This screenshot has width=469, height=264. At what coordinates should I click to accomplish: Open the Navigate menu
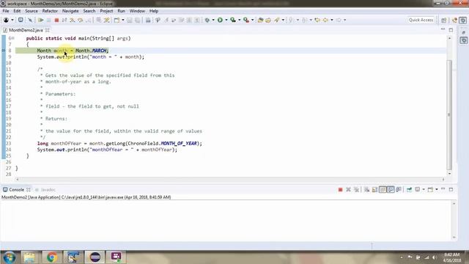coord(70,11)
